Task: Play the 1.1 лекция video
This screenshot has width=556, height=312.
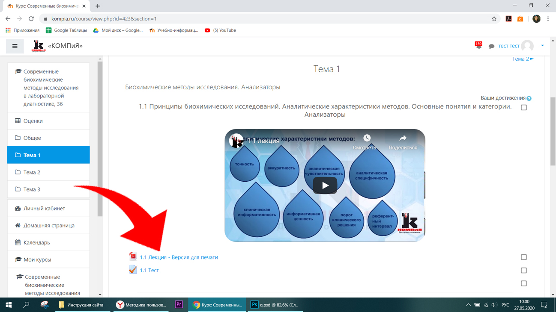Action: [325, 185]
